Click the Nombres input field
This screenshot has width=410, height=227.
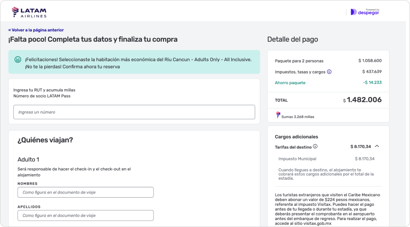[85, 192]
